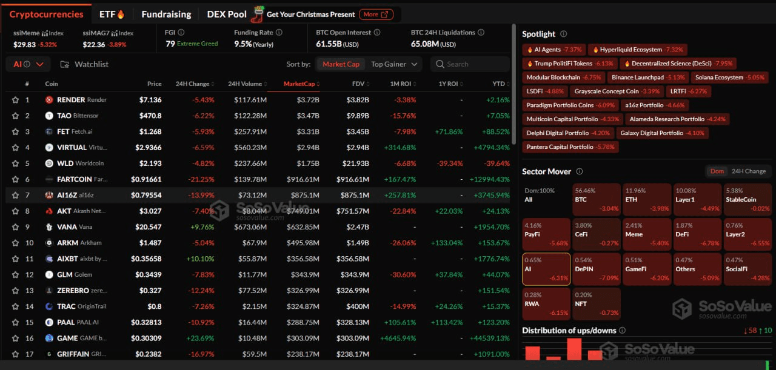Switch Sector Mover to 24H Change

point(748,171)
